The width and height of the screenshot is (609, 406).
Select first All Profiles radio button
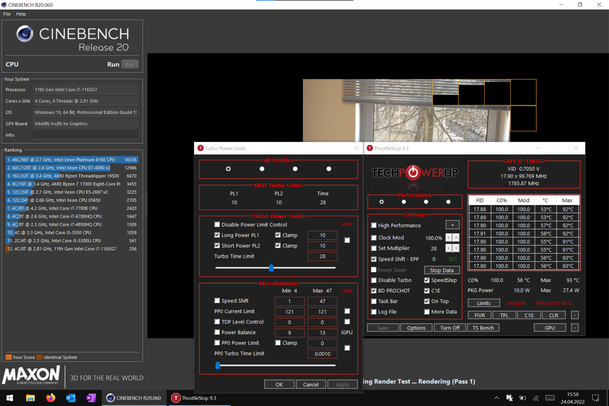[228, 169]
